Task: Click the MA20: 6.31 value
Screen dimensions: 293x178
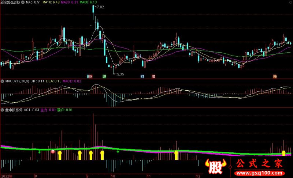Action: 70,2
